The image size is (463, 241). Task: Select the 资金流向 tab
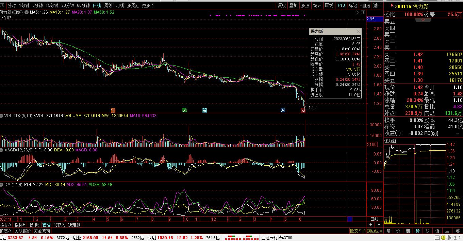pyautogui.click(x=42, y=231)
